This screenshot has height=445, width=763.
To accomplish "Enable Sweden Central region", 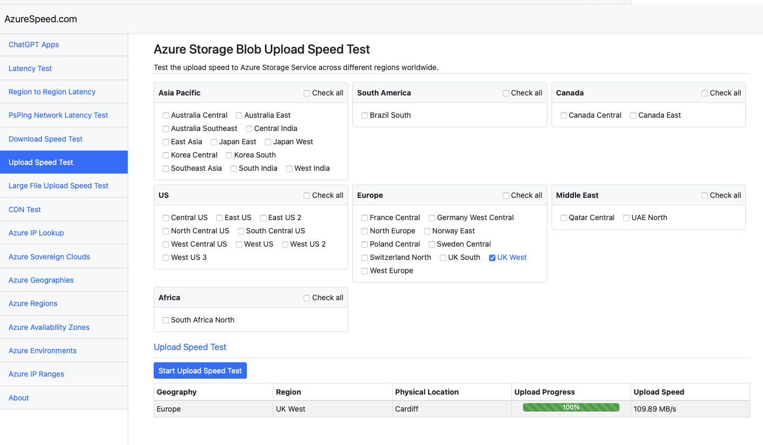I will click(x=432, y=245).
